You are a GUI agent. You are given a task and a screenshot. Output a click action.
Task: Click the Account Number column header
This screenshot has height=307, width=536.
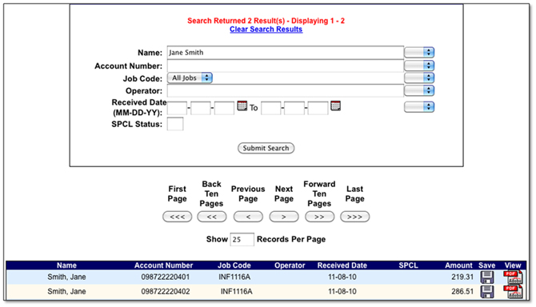tap(163, 265)
